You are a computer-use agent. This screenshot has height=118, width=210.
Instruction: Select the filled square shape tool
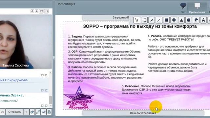166,20
